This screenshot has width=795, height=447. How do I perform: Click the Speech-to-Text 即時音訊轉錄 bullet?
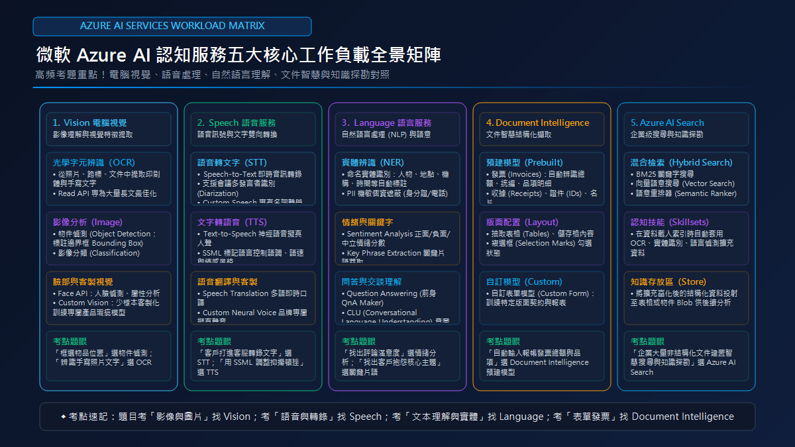click(x=249, y=174)
